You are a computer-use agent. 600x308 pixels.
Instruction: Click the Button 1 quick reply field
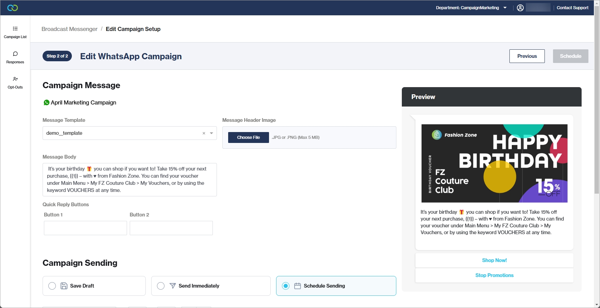85,228
